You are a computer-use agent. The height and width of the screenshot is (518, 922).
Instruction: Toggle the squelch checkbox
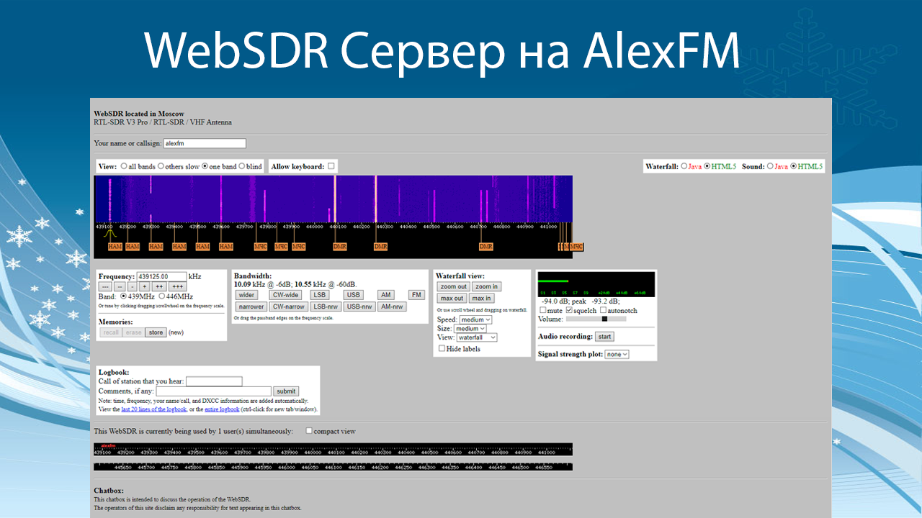(x=569, y=310)
